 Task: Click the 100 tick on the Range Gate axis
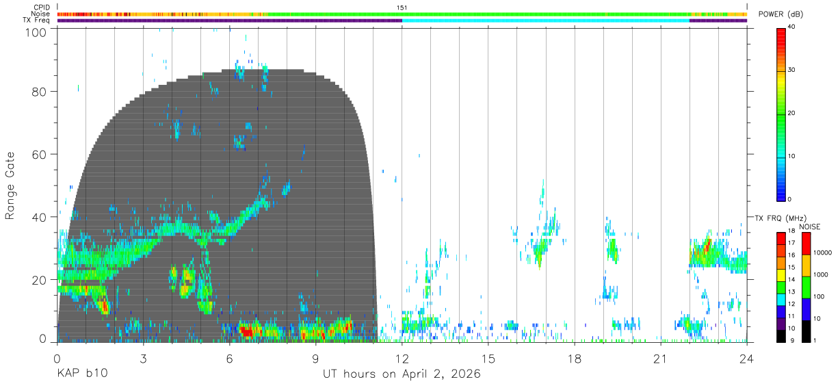tap(37, 31)
